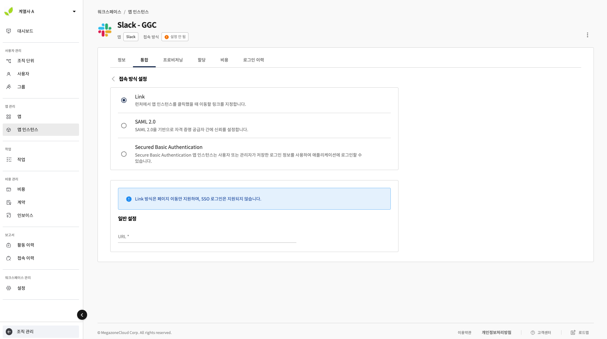
Task: Switch to the 정보 tab
Action: click(x=121, y=60)
